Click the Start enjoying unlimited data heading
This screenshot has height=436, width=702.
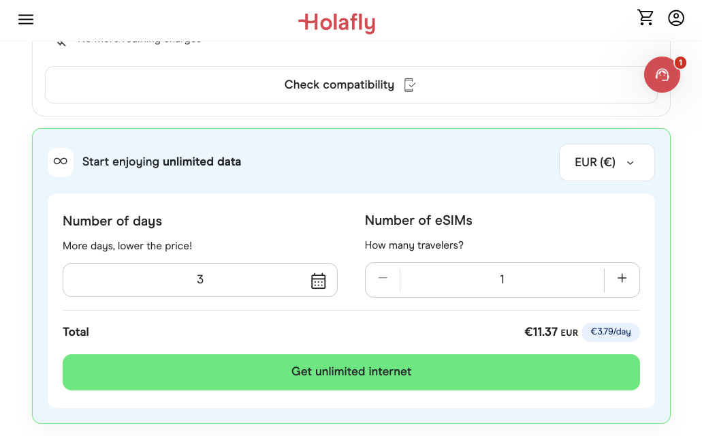[x=161, y=162]
